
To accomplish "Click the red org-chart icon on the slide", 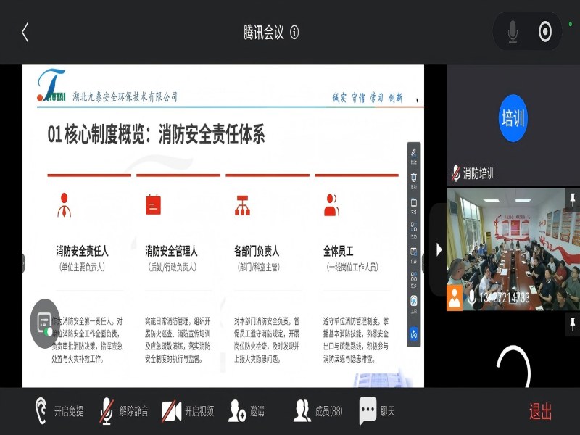I will (242, 205).
